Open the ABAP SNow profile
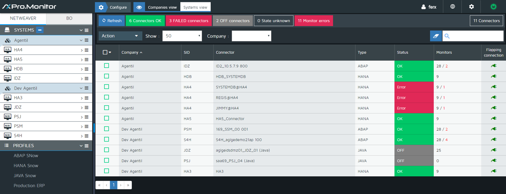 point(26,156)
